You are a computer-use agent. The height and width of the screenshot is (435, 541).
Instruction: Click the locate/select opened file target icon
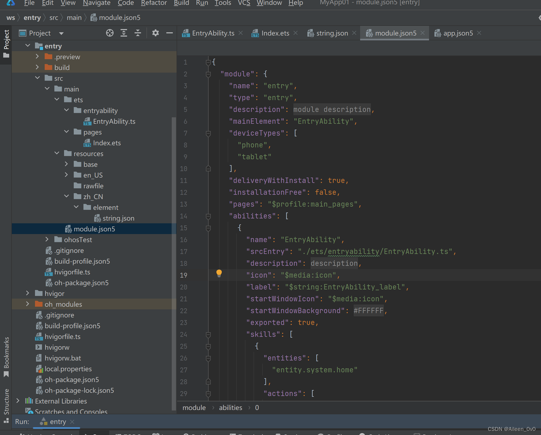[x=110, y=33]
